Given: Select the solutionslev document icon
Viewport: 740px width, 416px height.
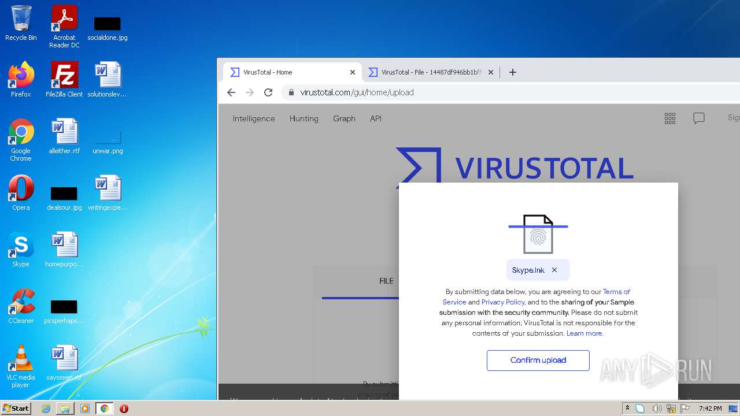Looking at the screenshot, I should coord(108,80).
